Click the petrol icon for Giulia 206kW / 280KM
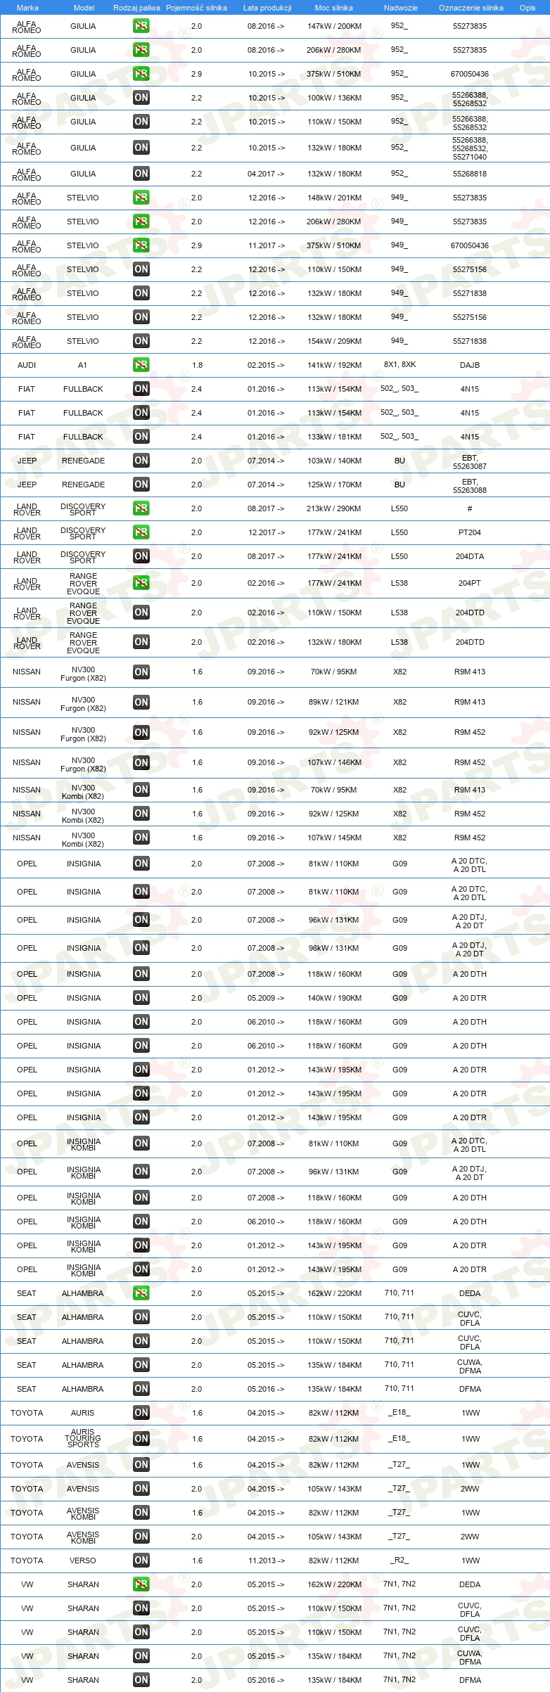 (x=141, y=50)
